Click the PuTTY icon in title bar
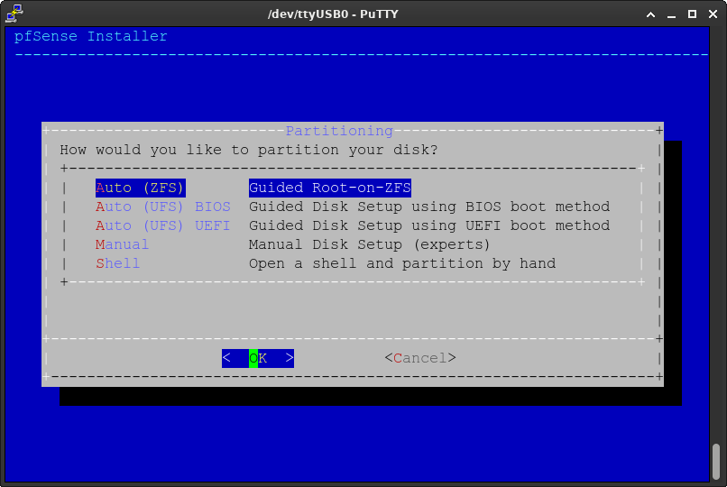Screen dimensions: 727x487 [14, 13]
